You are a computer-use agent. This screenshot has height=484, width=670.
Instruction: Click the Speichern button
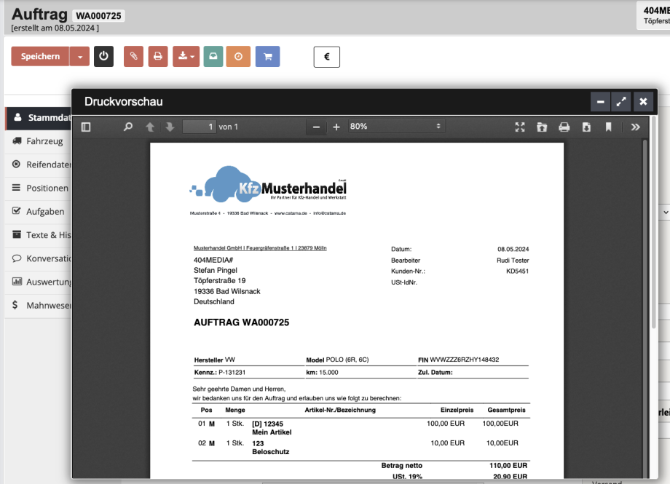[40, 57]
